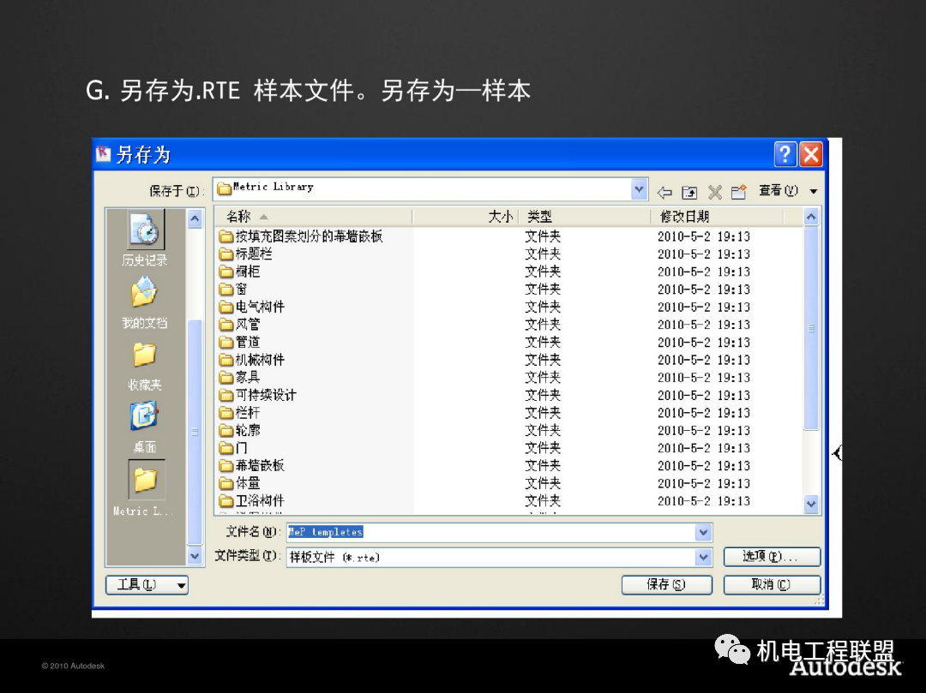Click the 选项 (Options) button
Image resolution: width=926 pixels, height=693 pixels.
coord(772,556)
